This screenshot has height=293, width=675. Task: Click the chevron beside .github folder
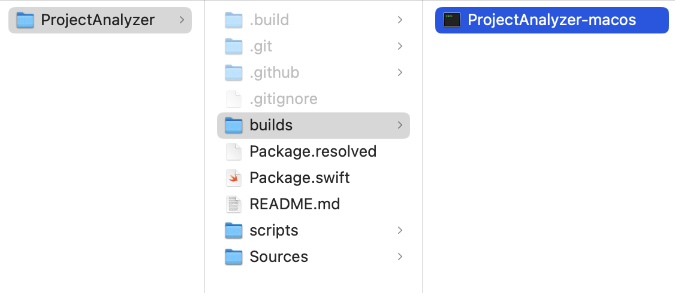[x=400, y=72]
